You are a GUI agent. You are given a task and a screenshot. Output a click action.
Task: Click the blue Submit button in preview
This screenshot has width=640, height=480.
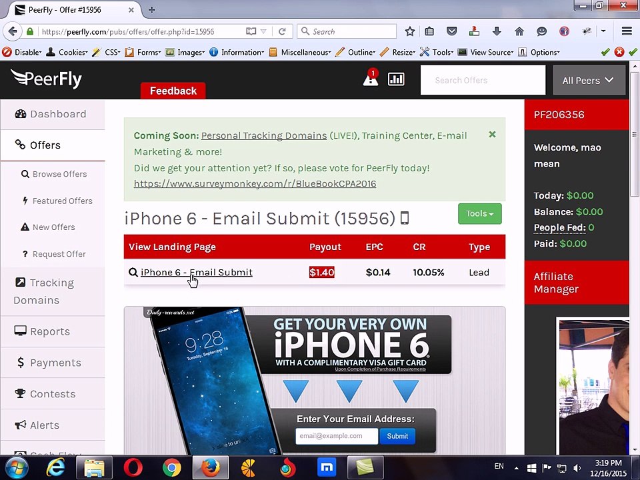pos(397,436)
